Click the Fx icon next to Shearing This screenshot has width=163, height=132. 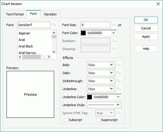point(114,49)
